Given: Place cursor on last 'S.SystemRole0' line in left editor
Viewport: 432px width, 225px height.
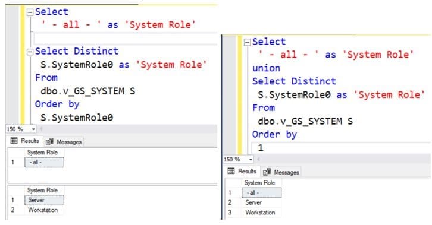Looking at the screenshot, I should point(77,118).
